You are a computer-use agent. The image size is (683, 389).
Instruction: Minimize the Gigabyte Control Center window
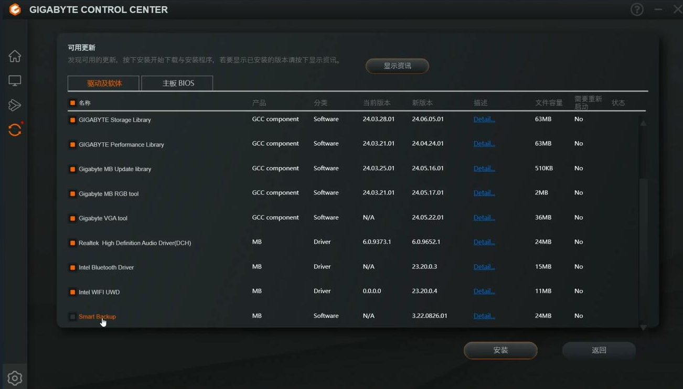coord(658,9)
